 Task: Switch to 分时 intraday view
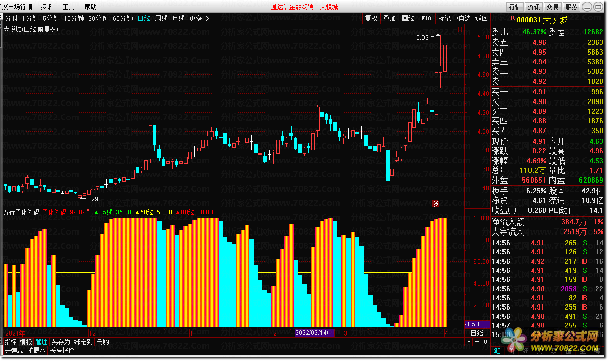click(11, 19)
